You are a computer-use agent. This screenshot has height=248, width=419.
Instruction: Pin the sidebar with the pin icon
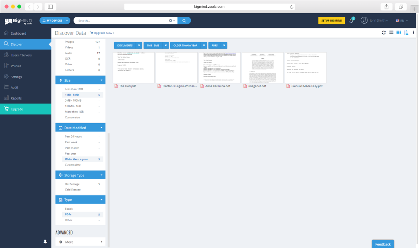[45, 241]
